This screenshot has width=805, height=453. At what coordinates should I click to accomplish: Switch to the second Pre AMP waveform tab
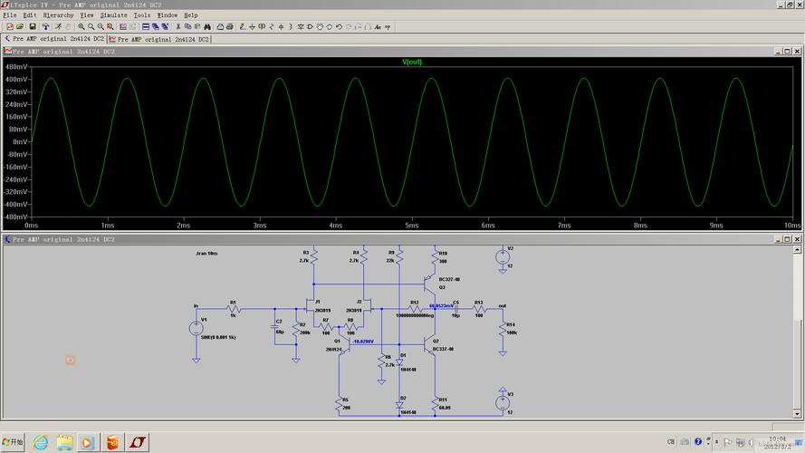click(159, 40)
